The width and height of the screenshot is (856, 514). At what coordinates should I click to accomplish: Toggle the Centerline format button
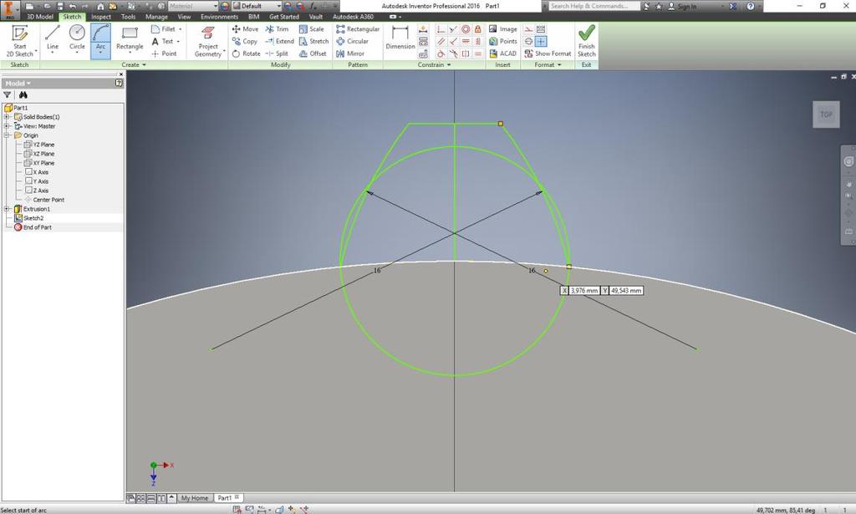point(528,41)
